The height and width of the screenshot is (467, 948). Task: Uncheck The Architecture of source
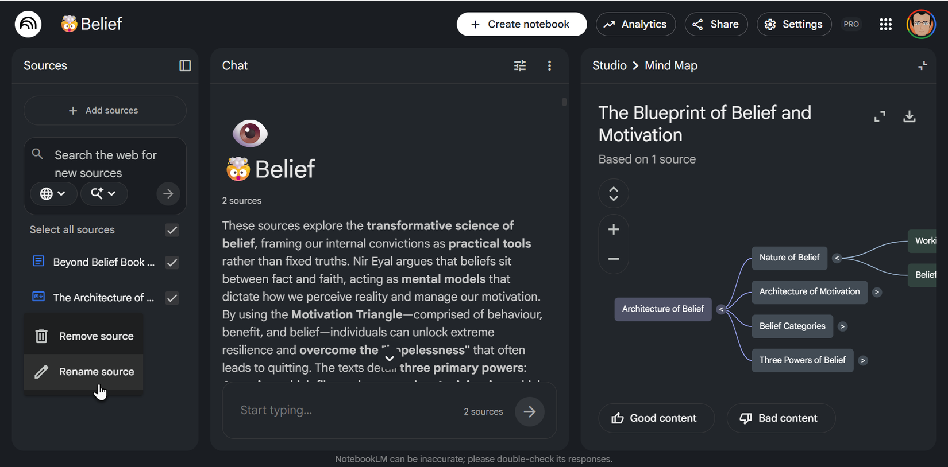coord(172,297)
